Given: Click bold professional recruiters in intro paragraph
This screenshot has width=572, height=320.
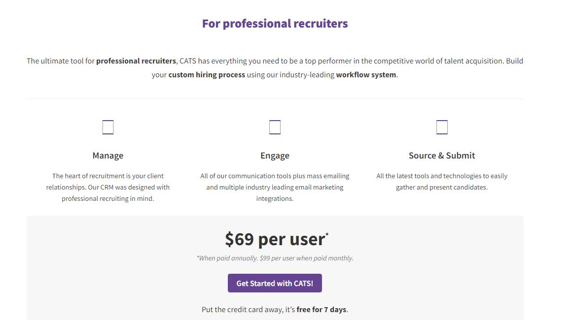Looking at the screenshot, I should 136,61.
